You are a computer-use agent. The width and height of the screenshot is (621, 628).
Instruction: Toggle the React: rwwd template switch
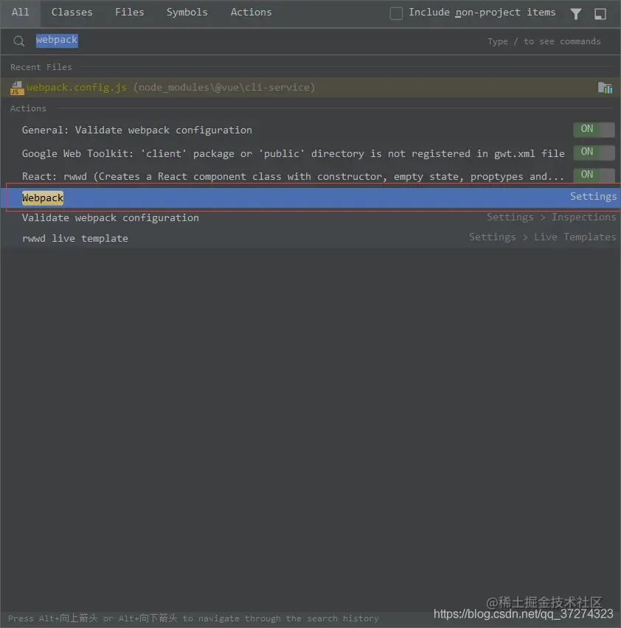click(x=594, y=175)
